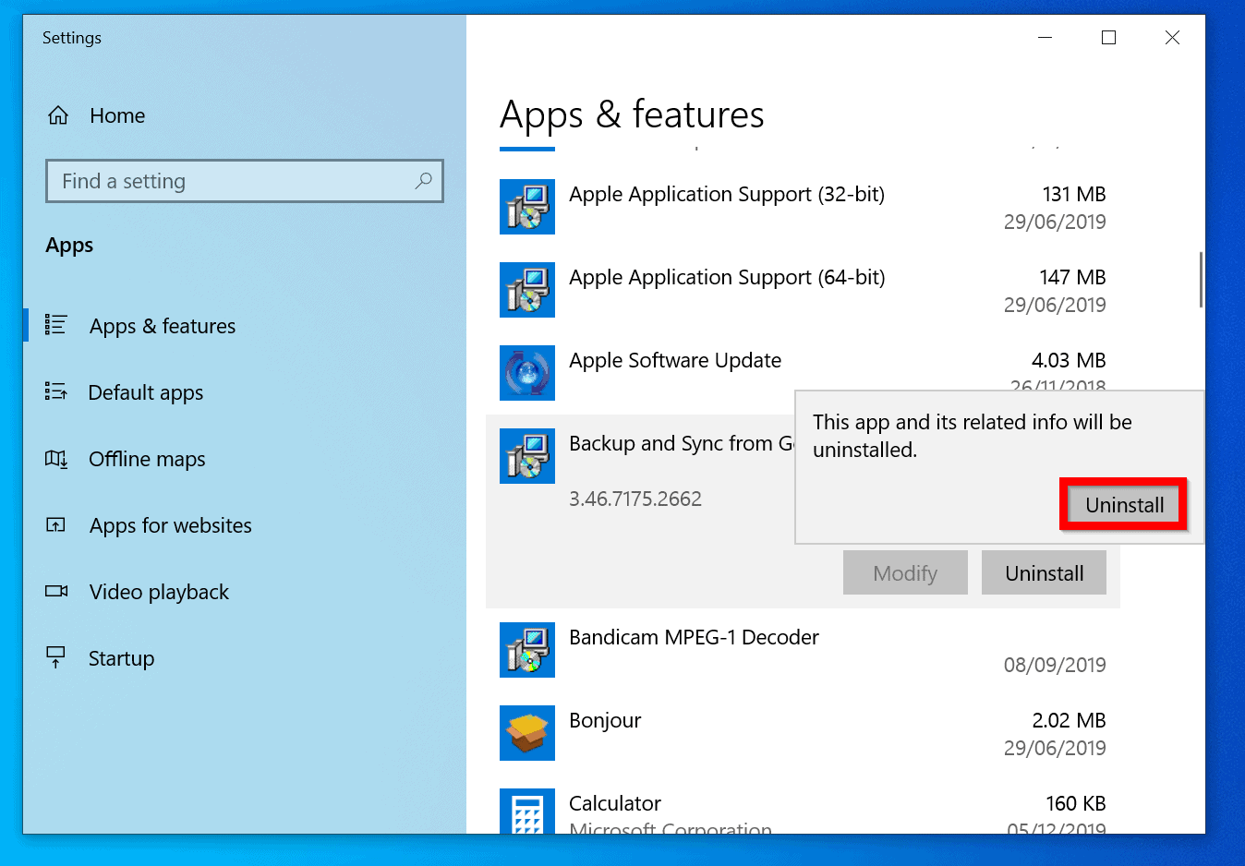Image resolution: width=1245 pixels, height=866 pixels.
Task: Select the Bonjour entry name
Action: point(605,720)
